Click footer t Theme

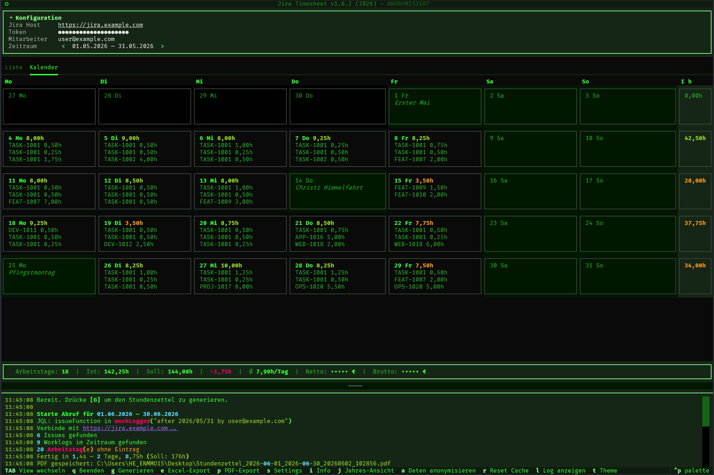tap(605, 471)
